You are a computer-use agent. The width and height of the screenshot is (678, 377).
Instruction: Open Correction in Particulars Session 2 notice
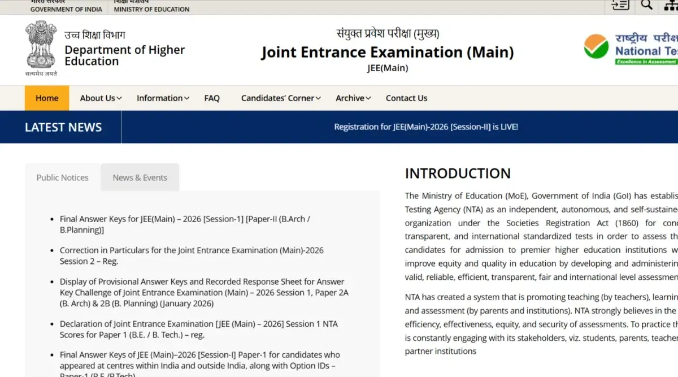tap(192, 255)
